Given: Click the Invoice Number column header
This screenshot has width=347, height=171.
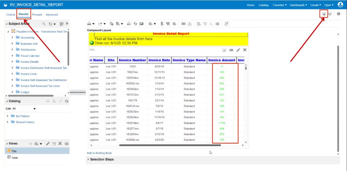Looking at the screenshot, I should (132, 60).
